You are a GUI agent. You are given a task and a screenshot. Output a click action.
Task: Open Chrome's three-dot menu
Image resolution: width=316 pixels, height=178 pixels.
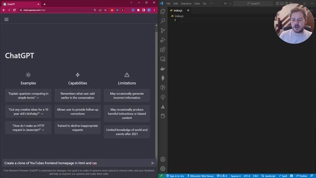[155, 10]
